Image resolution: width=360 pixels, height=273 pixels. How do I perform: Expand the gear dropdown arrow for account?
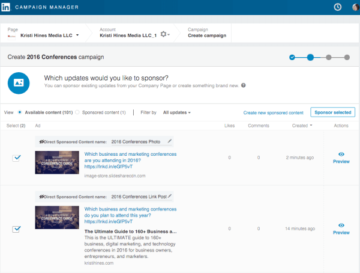pyautogui.click(x=169, y=34)
